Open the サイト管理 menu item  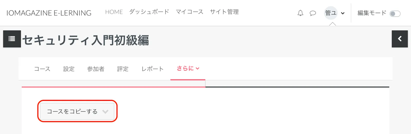click(x=224, y=12)
